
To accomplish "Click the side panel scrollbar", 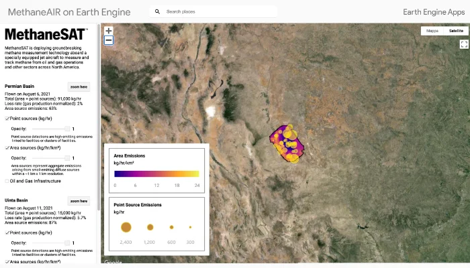I will [98, 117].
